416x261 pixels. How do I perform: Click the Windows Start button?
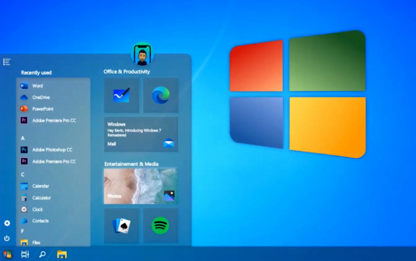8,255
